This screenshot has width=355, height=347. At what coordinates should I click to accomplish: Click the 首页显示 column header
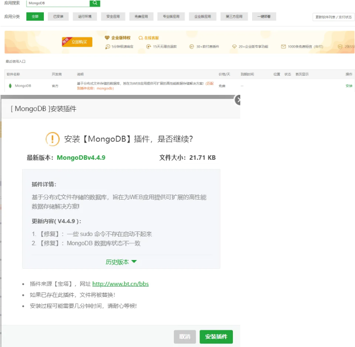point(302,74)
